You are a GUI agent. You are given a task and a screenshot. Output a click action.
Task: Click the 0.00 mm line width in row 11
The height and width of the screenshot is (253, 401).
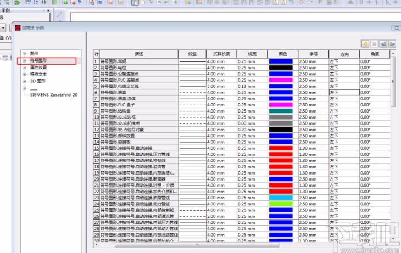tap(252, 123)
